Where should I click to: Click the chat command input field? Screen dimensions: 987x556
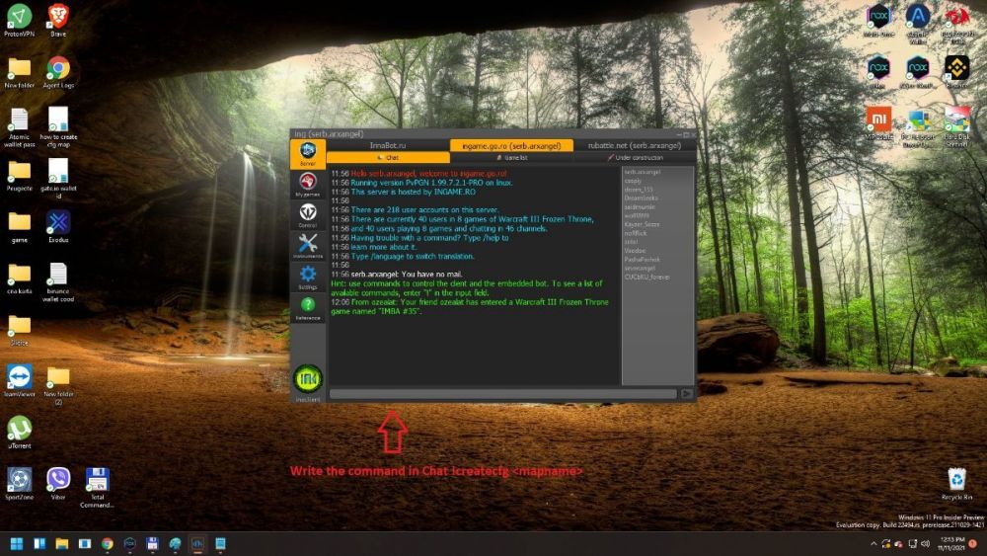pos(502,394)
